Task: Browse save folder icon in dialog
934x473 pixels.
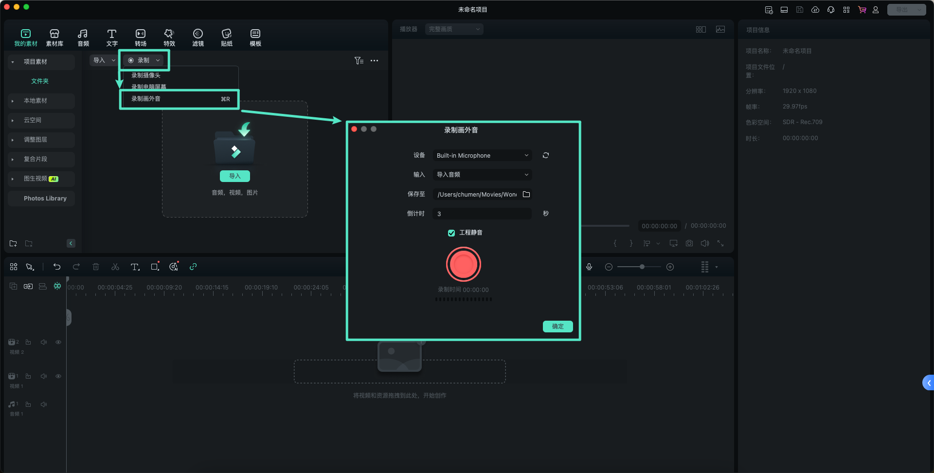Action: pyautogui.click(x=526, y=194)
